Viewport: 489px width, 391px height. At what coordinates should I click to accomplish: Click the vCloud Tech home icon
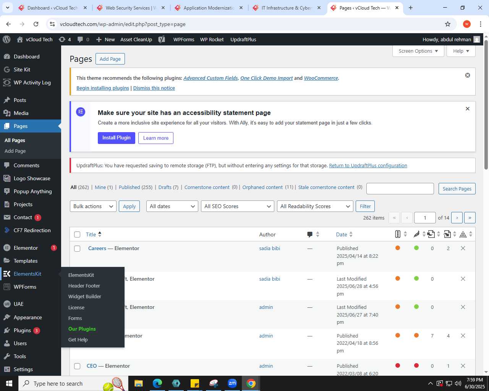20,39
